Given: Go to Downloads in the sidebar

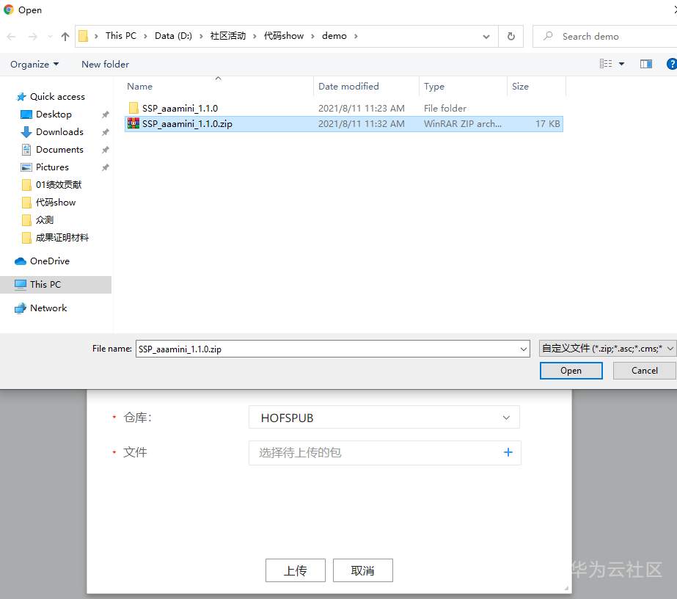Looking at the screenshot, I should pos(59,132).
